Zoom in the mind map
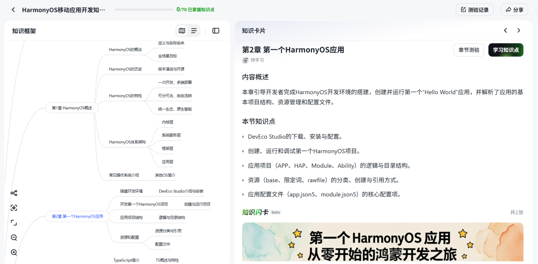The width and height of the screenshot is (538, 264). click(14, 252)
